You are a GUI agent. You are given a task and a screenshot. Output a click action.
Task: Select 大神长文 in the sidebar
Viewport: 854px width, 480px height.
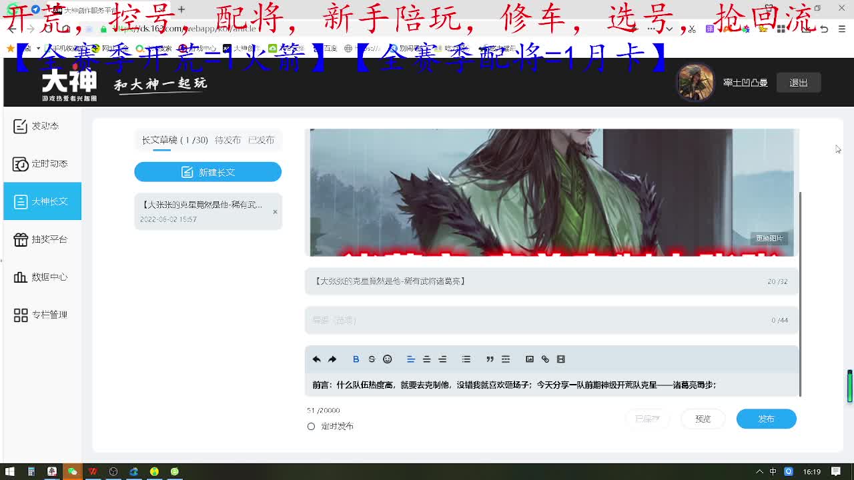[x=42, y=201]
